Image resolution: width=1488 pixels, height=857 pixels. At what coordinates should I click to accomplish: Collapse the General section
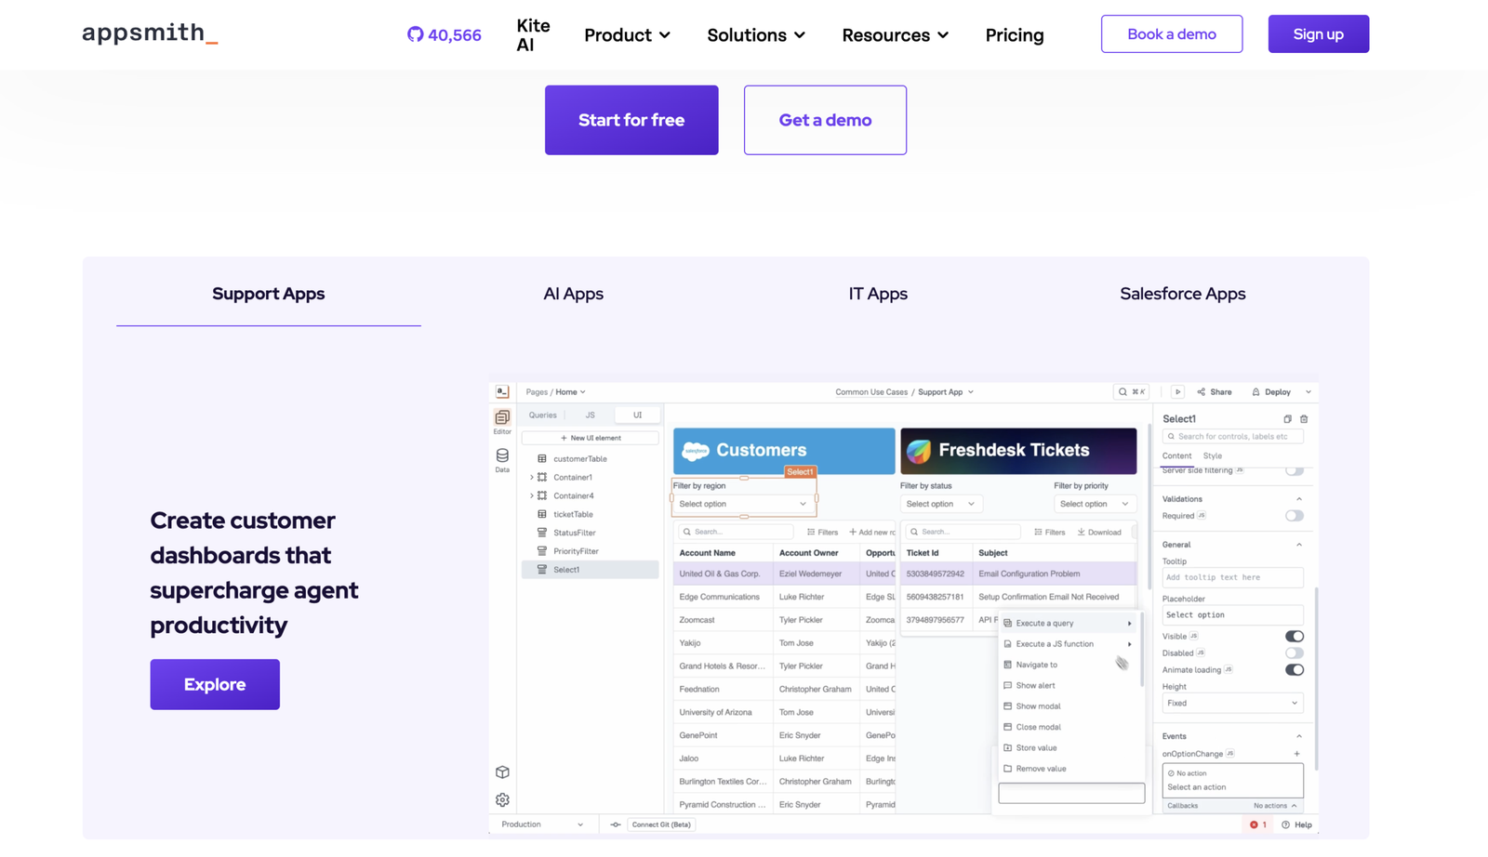(x=1299, y=545)
